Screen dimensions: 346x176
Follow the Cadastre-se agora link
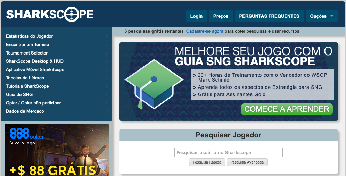(205, 31)
